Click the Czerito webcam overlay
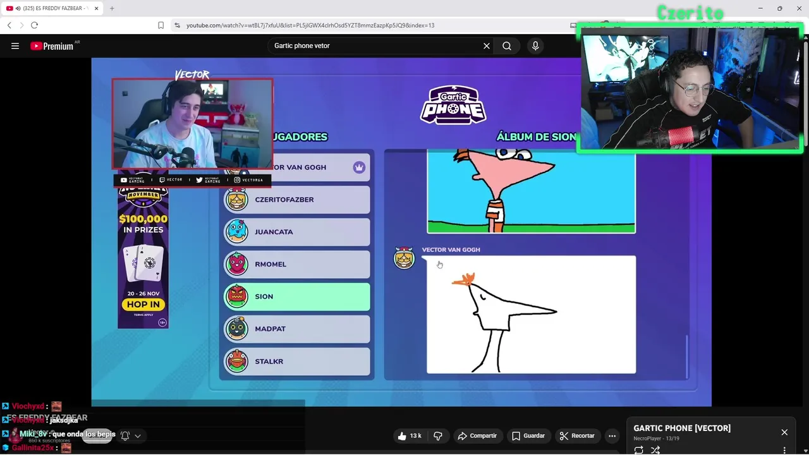 tap(690, 88)
